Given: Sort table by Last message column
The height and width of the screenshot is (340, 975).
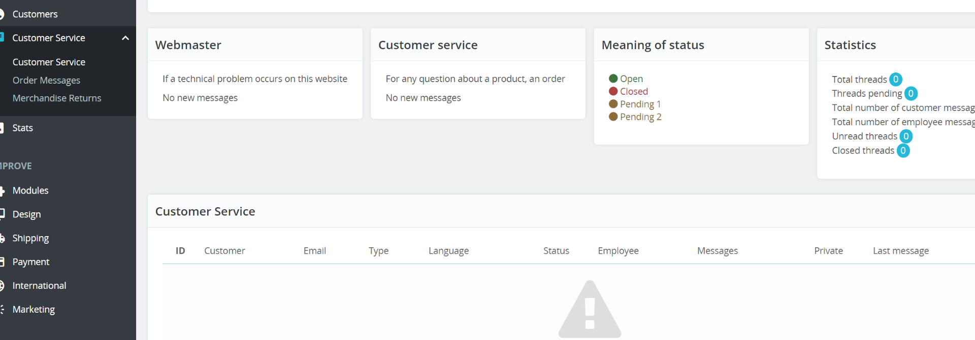Looking at the screenshot, I should click(900, 251).
